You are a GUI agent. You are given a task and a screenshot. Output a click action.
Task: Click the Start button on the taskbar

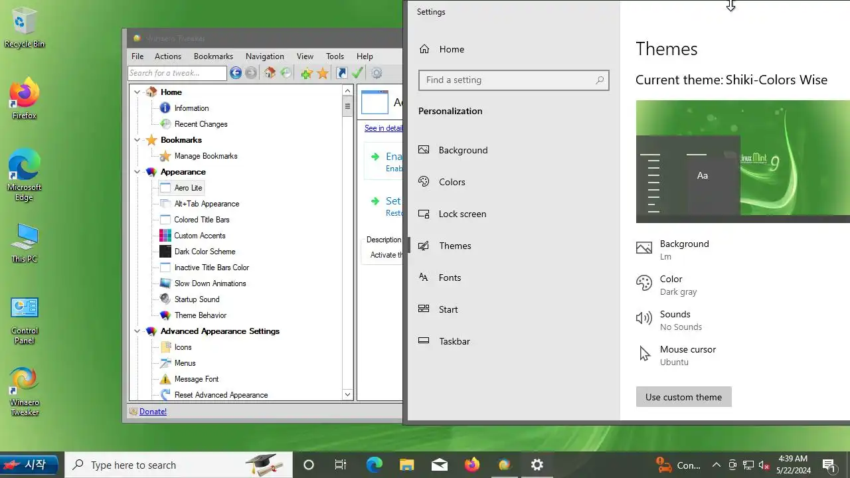[x=29, y=465]
